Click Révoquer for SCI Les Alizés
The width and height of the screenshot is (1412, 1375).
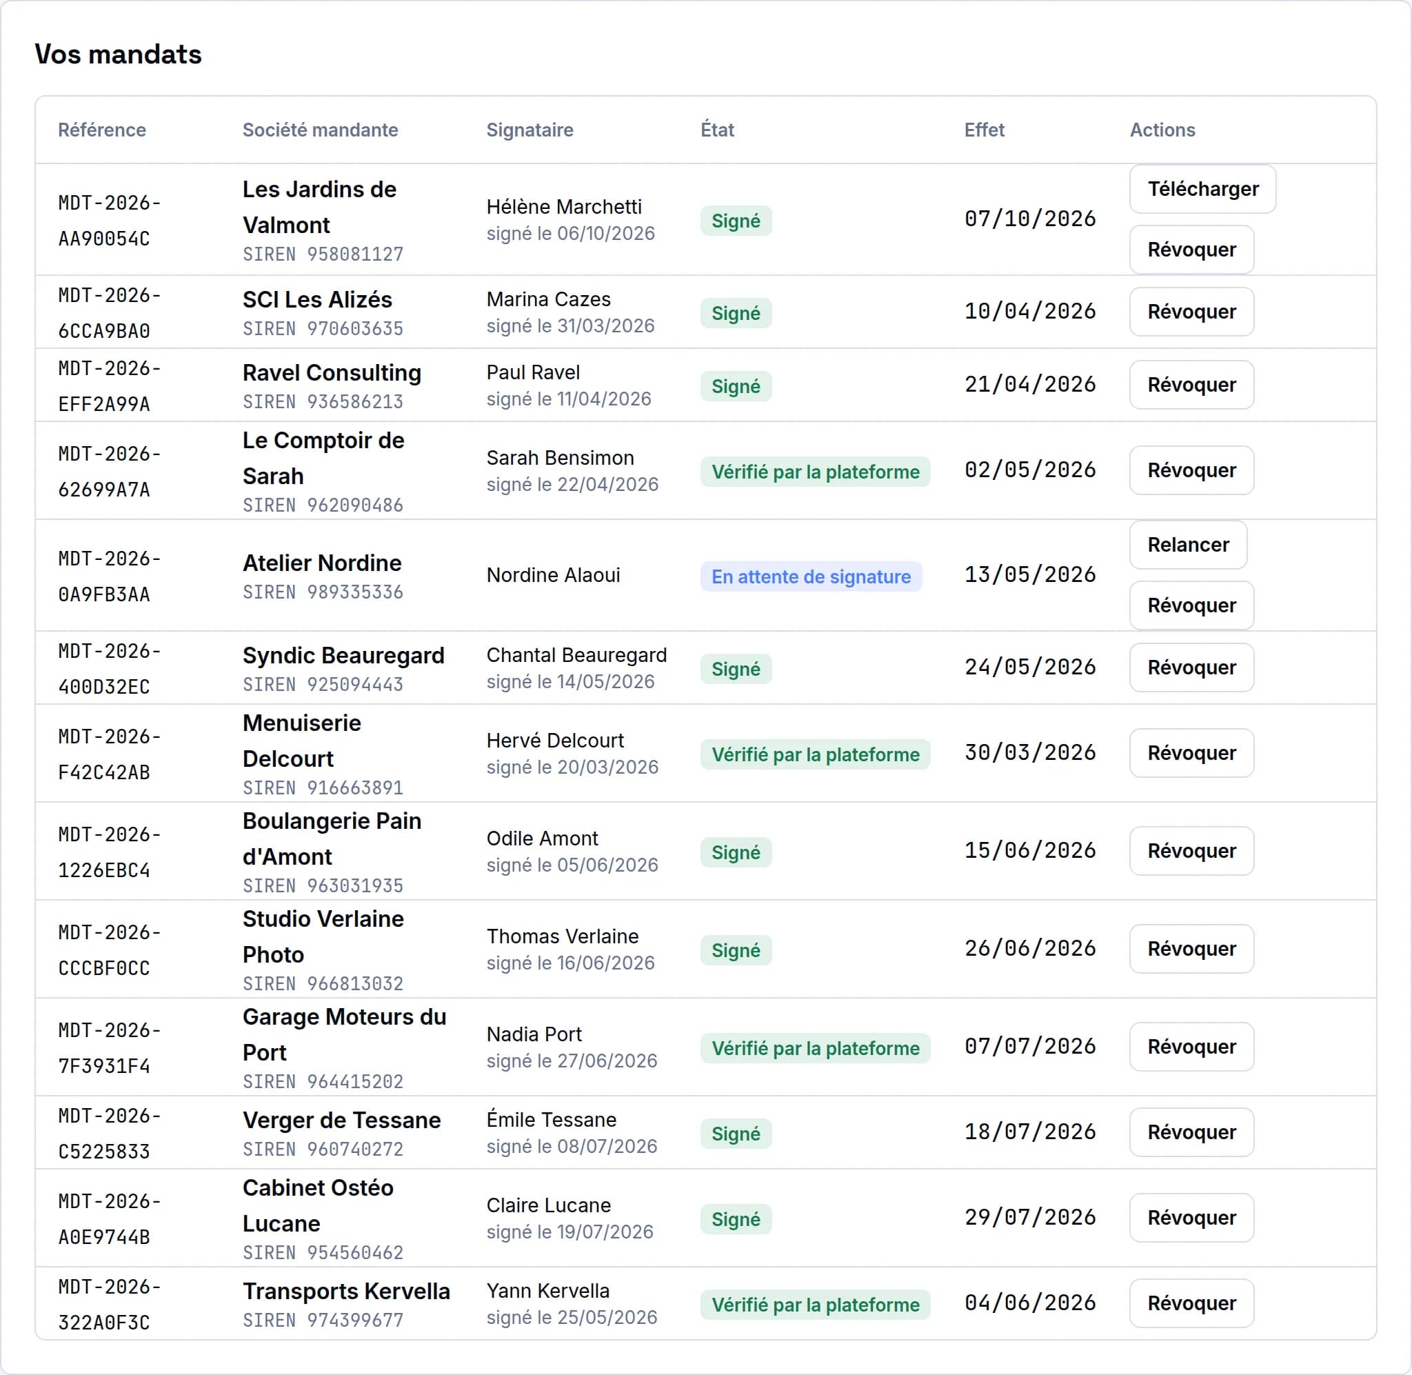pos(1192,312)
